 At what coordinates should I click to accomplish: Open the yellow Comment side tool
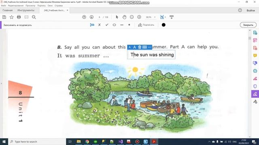[x=255, y=56]
